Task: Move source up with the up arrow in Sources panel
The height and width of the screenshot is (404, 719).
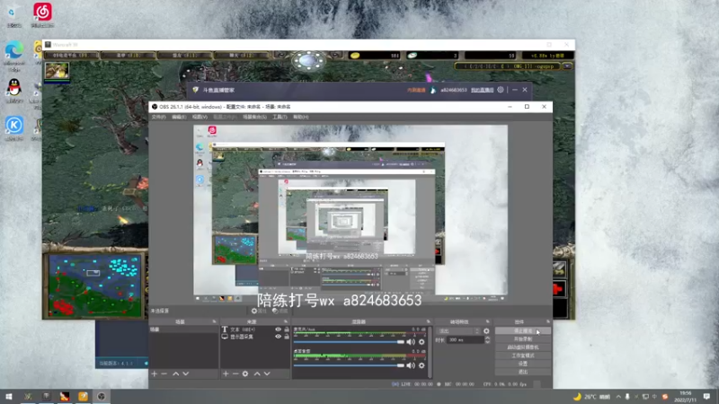Action: pos(257,373)
